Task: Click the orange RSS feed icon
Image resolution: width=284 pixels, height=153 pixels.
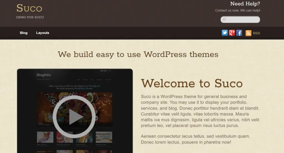Action: (x=248, y=33)
